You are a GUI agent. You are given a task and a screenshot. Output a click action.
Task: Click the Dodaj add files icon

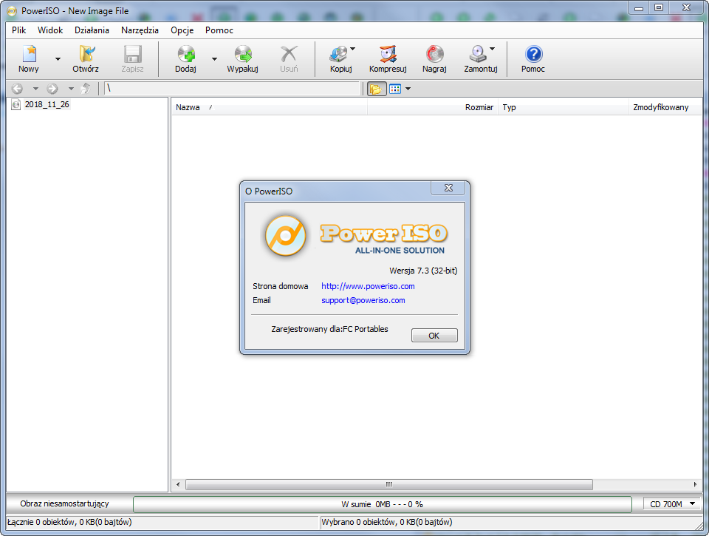tap(186, 54)
